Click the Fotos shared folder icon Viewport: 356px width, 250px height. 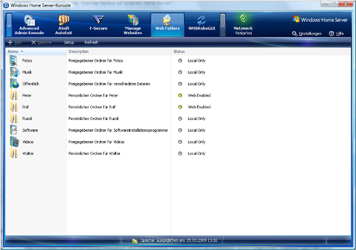click(14, 61)
